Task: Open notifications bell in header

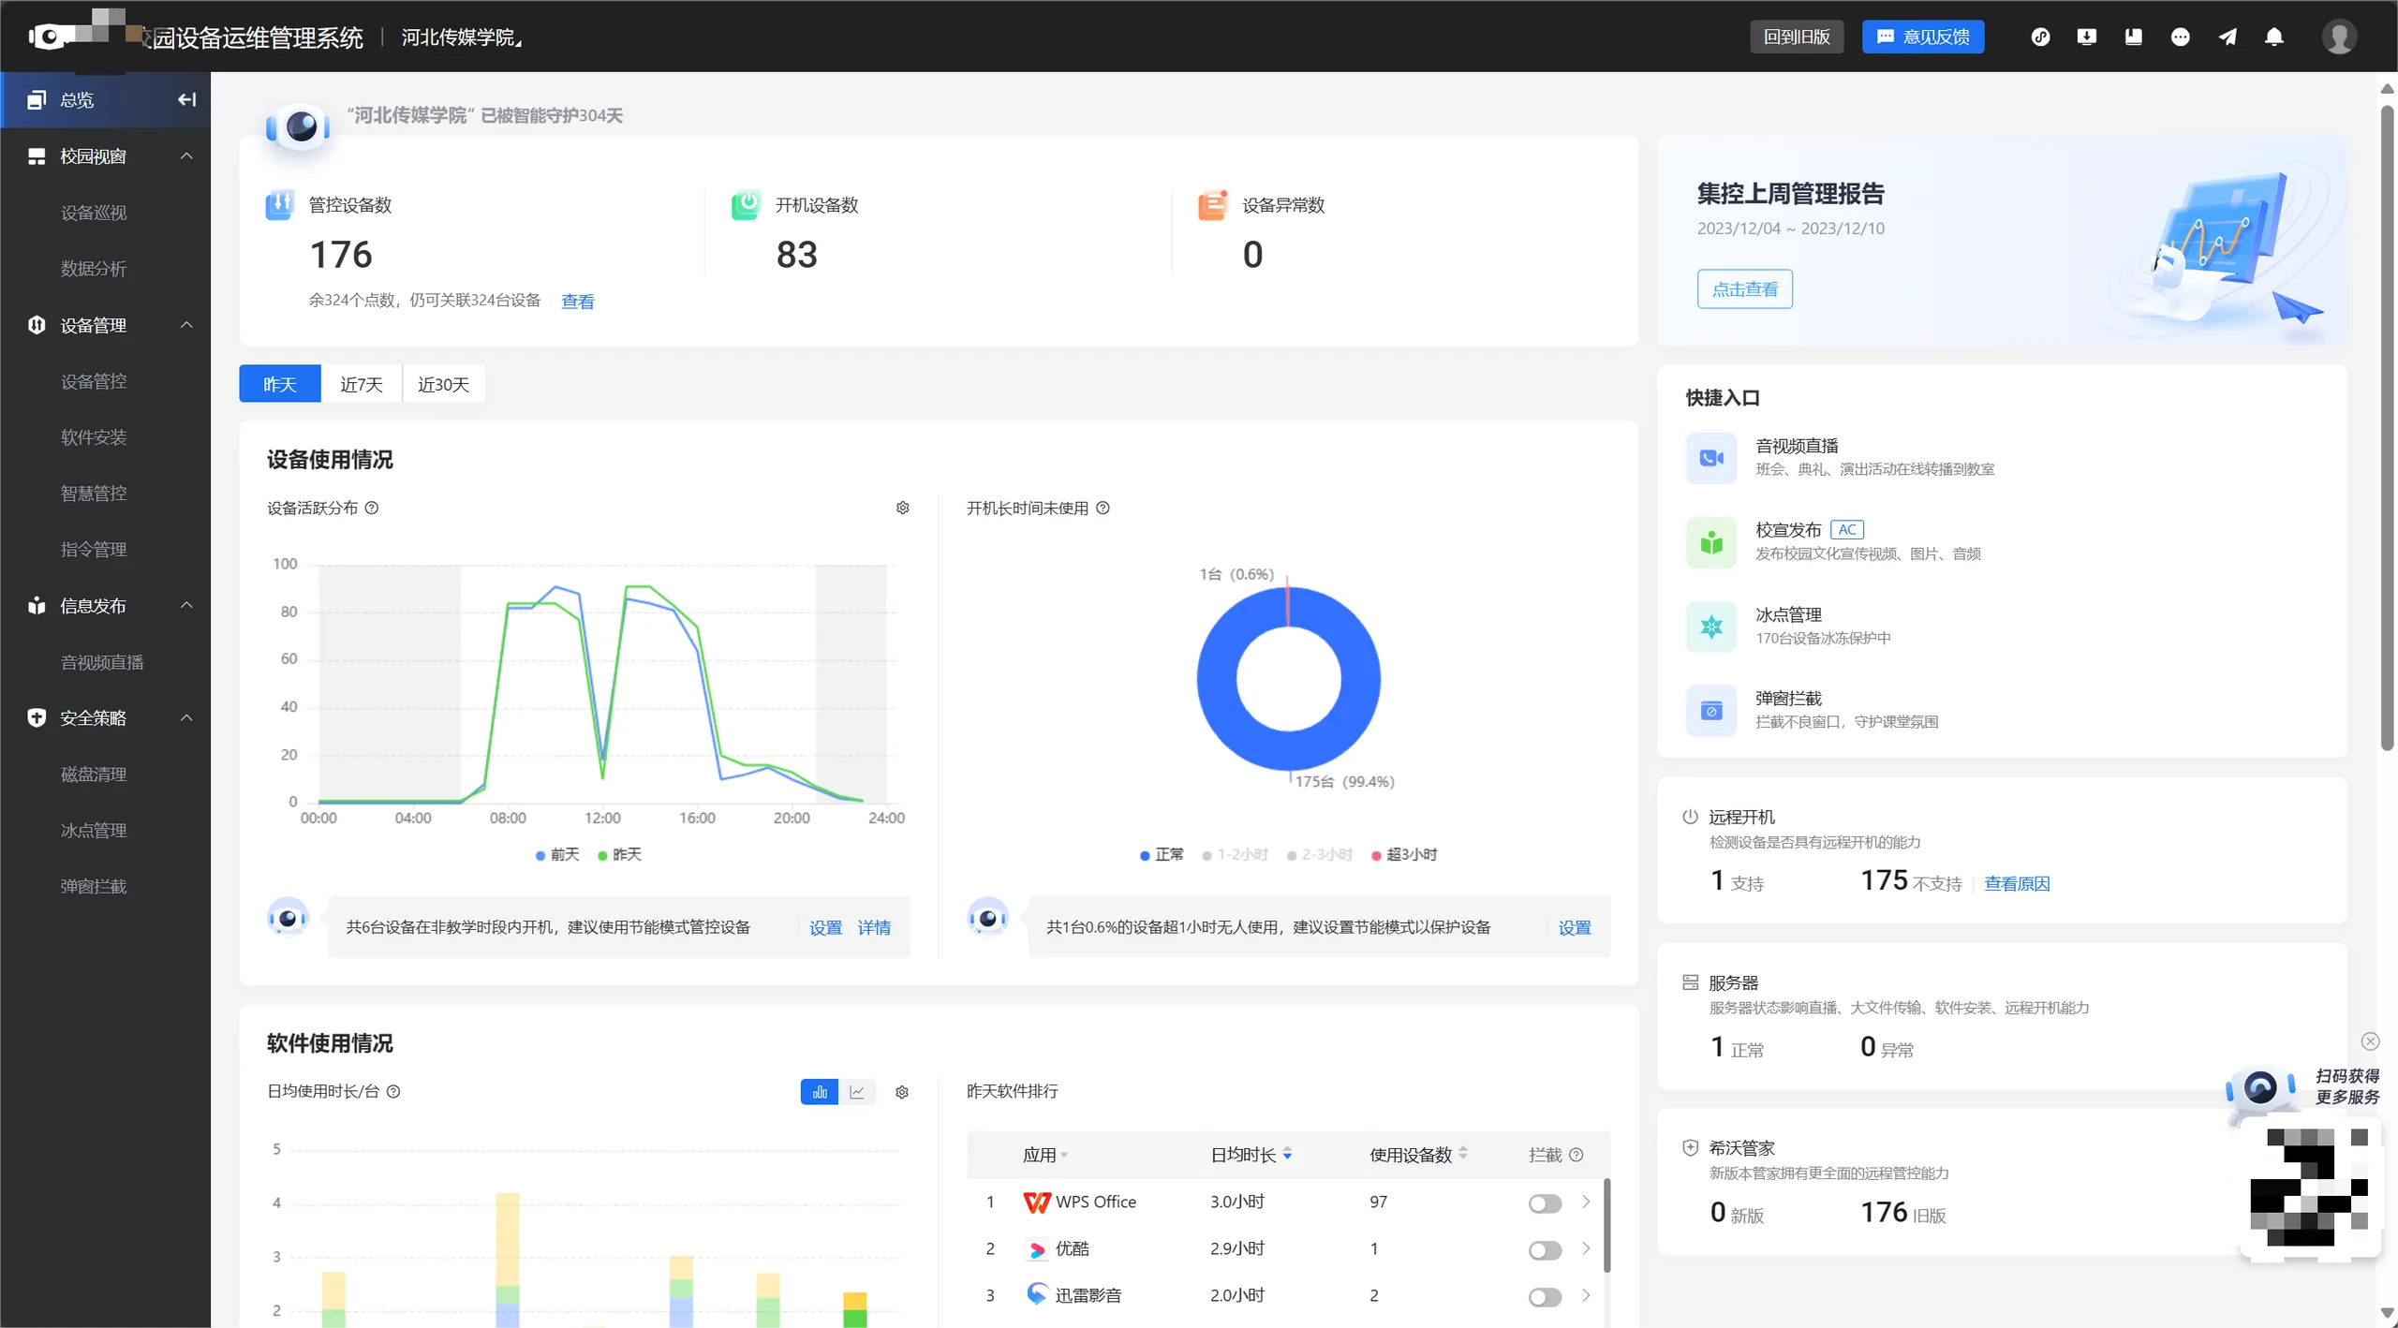Action: tap(2274, 37)
